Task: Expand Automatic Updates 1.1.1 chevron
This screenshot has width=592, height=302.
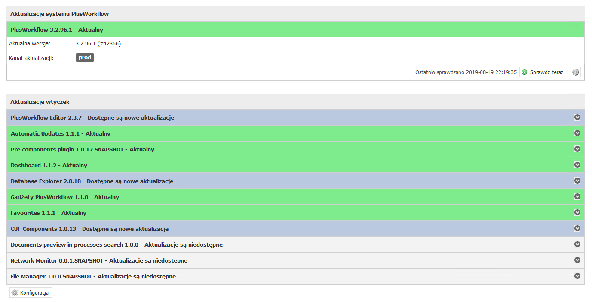Action: [x=577, y=133]
